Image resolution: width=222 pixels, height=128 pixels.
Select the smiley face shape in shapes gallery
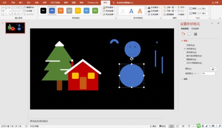pyautogui.click(x=6, y=8)
